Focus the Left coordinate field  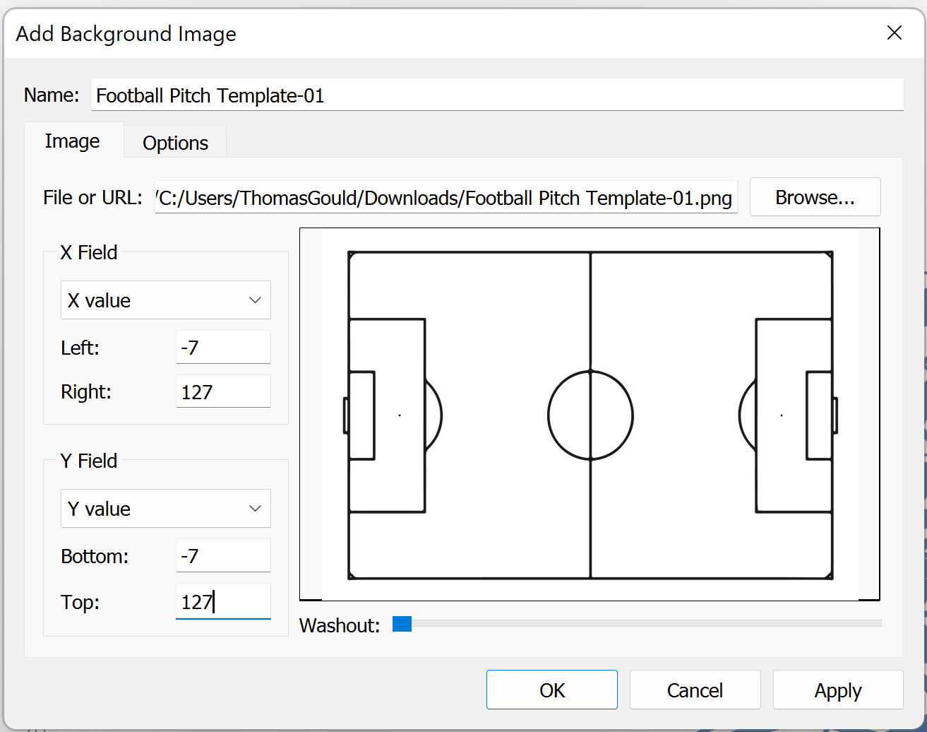point(223,348)
